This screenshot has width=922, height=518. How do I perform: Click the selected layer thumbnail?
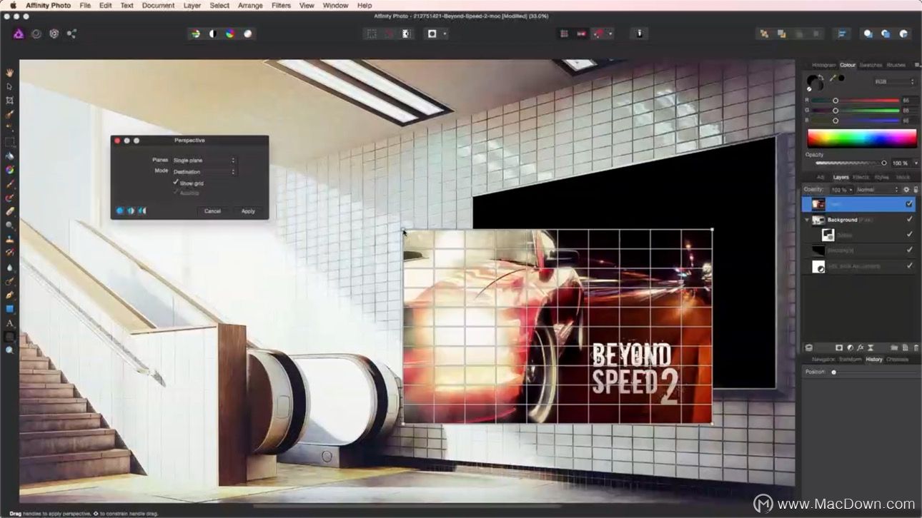[819, 204]
